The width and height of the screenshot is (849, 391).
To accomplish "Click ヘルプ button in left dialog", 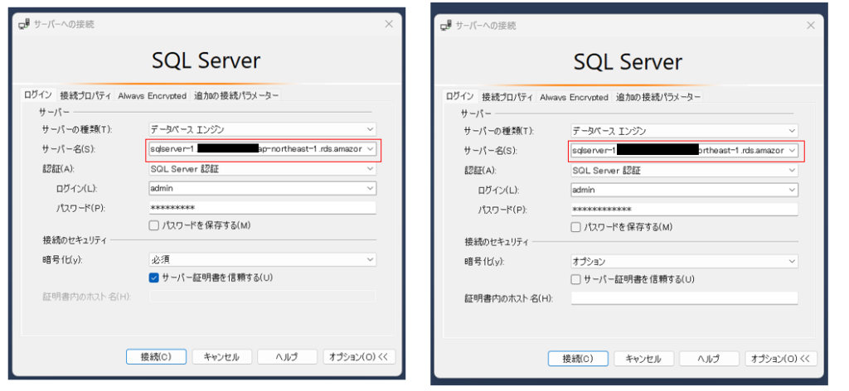I will coord(287,357).
